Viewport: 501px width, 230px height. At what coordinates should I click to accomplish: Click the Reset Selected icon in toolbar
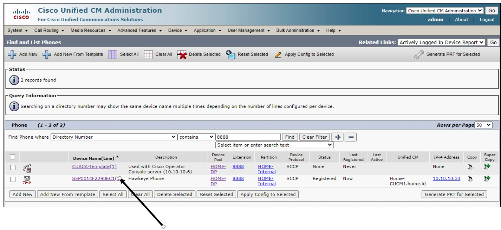coord(230,54)
